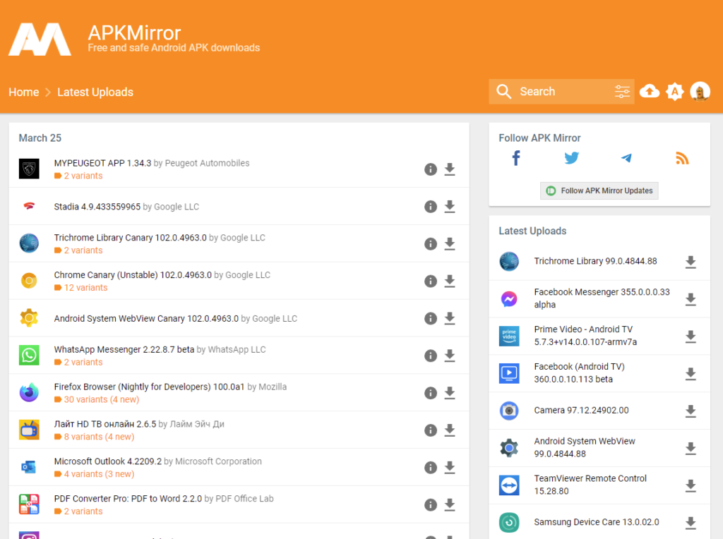
Task: Download TeamViewer Remote Control 15.28.80
Action: 691,486
